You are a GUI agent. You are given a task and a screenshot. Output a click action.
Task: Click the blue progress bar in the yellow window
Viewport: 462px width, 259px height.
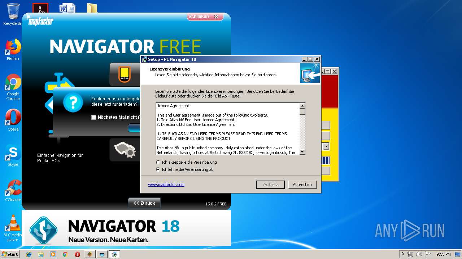pyautogui.click(x=326, y=160)
